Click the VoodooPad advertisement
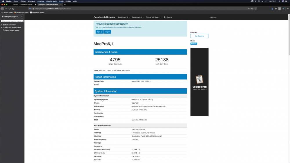The image size is (290, 163). 200,82
